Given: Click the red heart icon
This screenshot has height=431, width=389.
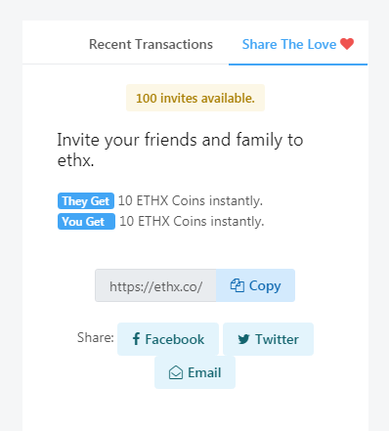Looking at the screenshot, I should pos(347,44).
